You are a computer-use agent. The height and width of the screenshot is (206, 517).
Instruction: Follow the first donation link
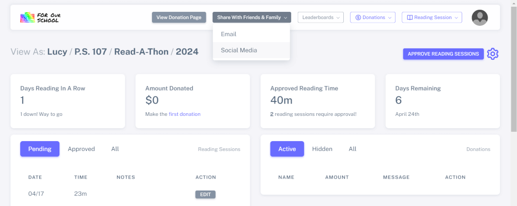pyautogui.click(x=185, y=114)
